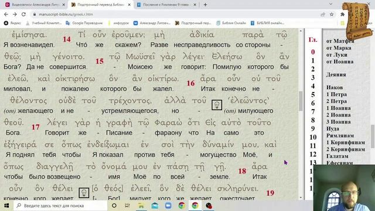This screenshot has height=211, width=375.
Task: Click the lightbulb note icon before ὁ θεός
Action: point(84,193)
